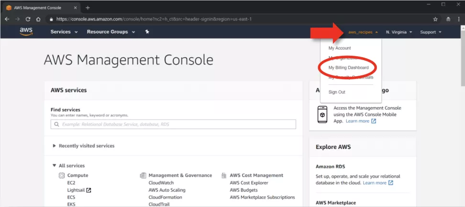Screen dimensions: 465x207
Task: Select My Billing Dashboard menu item
Action: [x=348, y=68]
